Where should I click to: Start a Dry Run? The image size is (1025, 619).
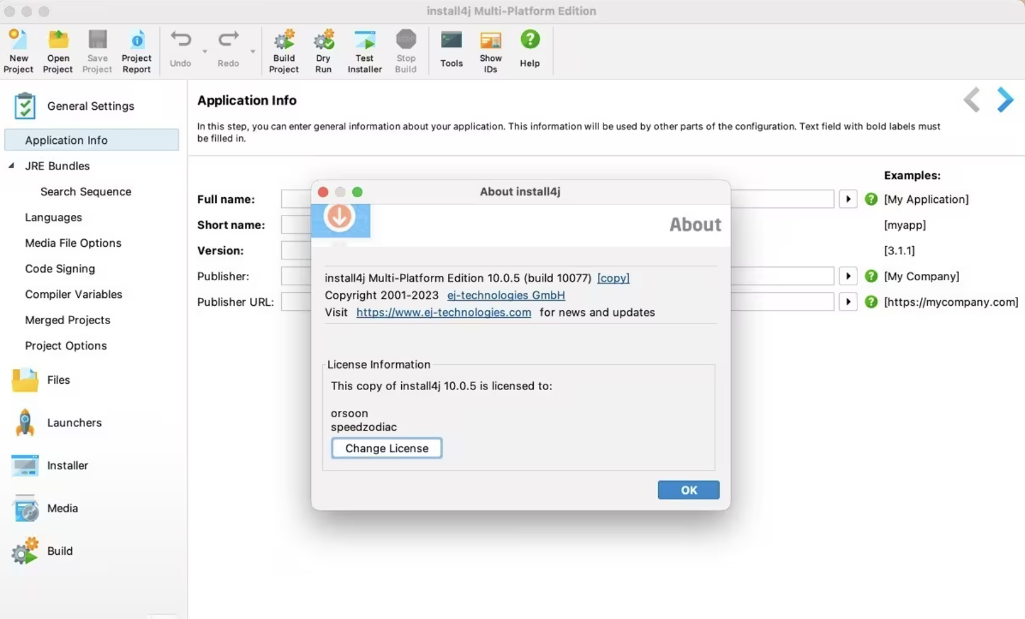click(323, 51)
